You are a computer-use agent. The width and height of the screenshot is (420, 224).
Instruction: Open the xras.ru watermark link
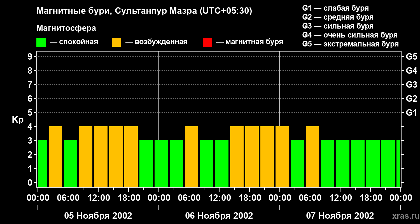coord(405,216)
